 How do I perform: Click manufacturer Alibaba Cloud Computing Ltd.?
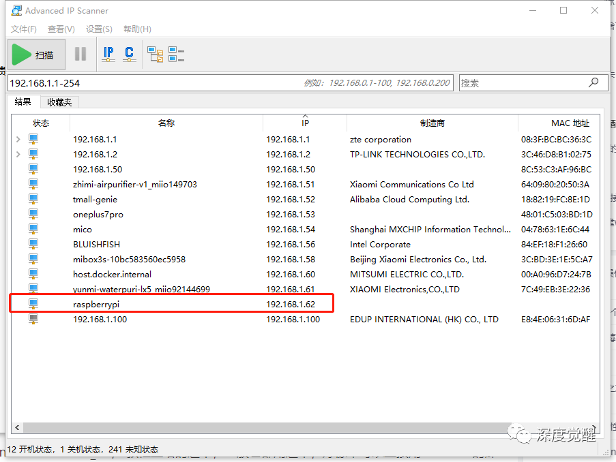pyautogui.click(x=410, y=200)
